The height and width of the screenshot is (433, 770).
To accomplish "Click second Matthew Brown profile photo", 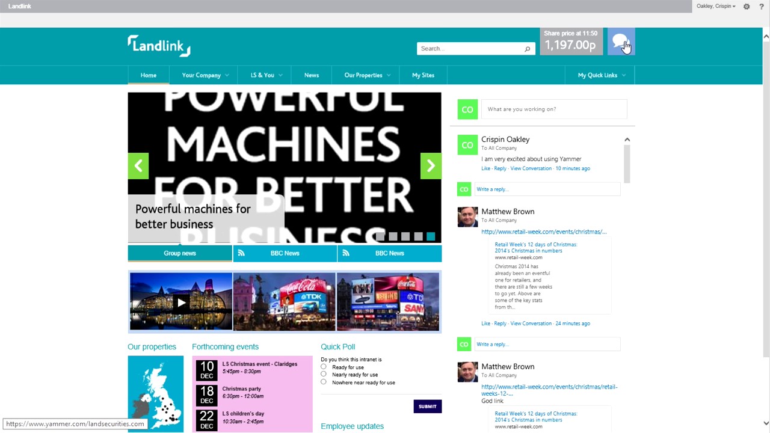I will click(x=467, y=372).
